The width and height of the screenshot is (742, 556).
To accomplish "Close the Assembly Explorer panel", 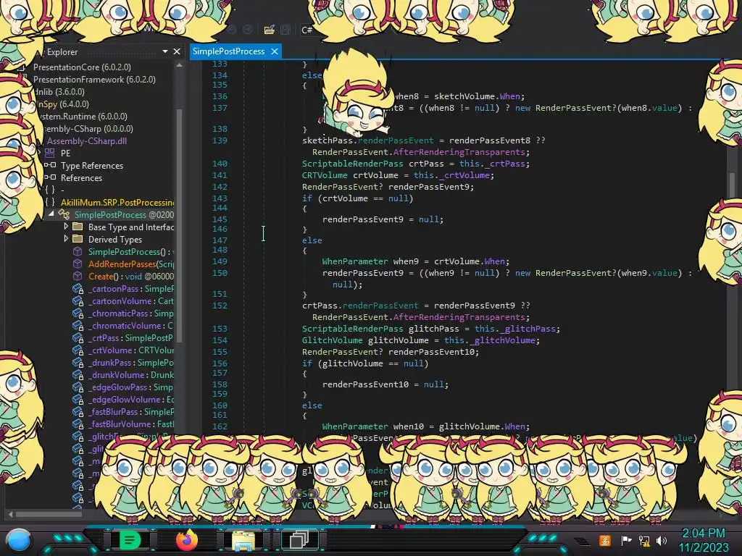I will click(177, 51).
